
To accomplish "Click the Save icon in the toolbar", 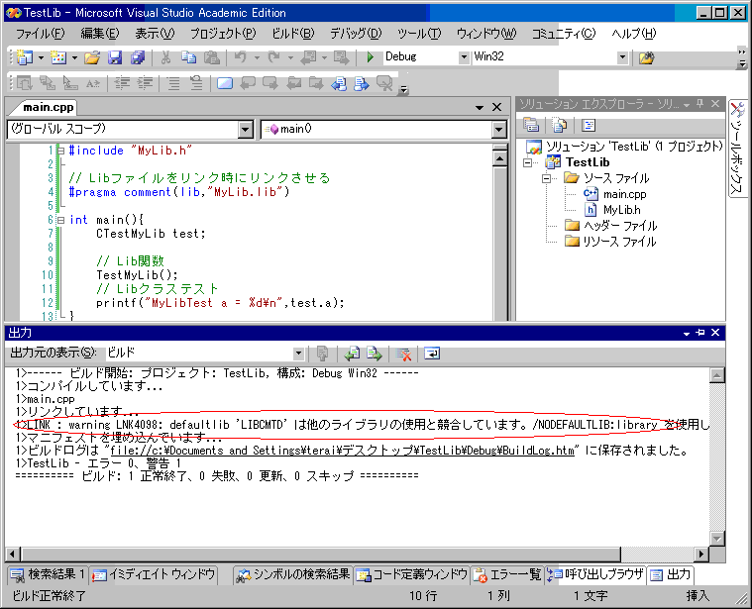I will [115, 57].
